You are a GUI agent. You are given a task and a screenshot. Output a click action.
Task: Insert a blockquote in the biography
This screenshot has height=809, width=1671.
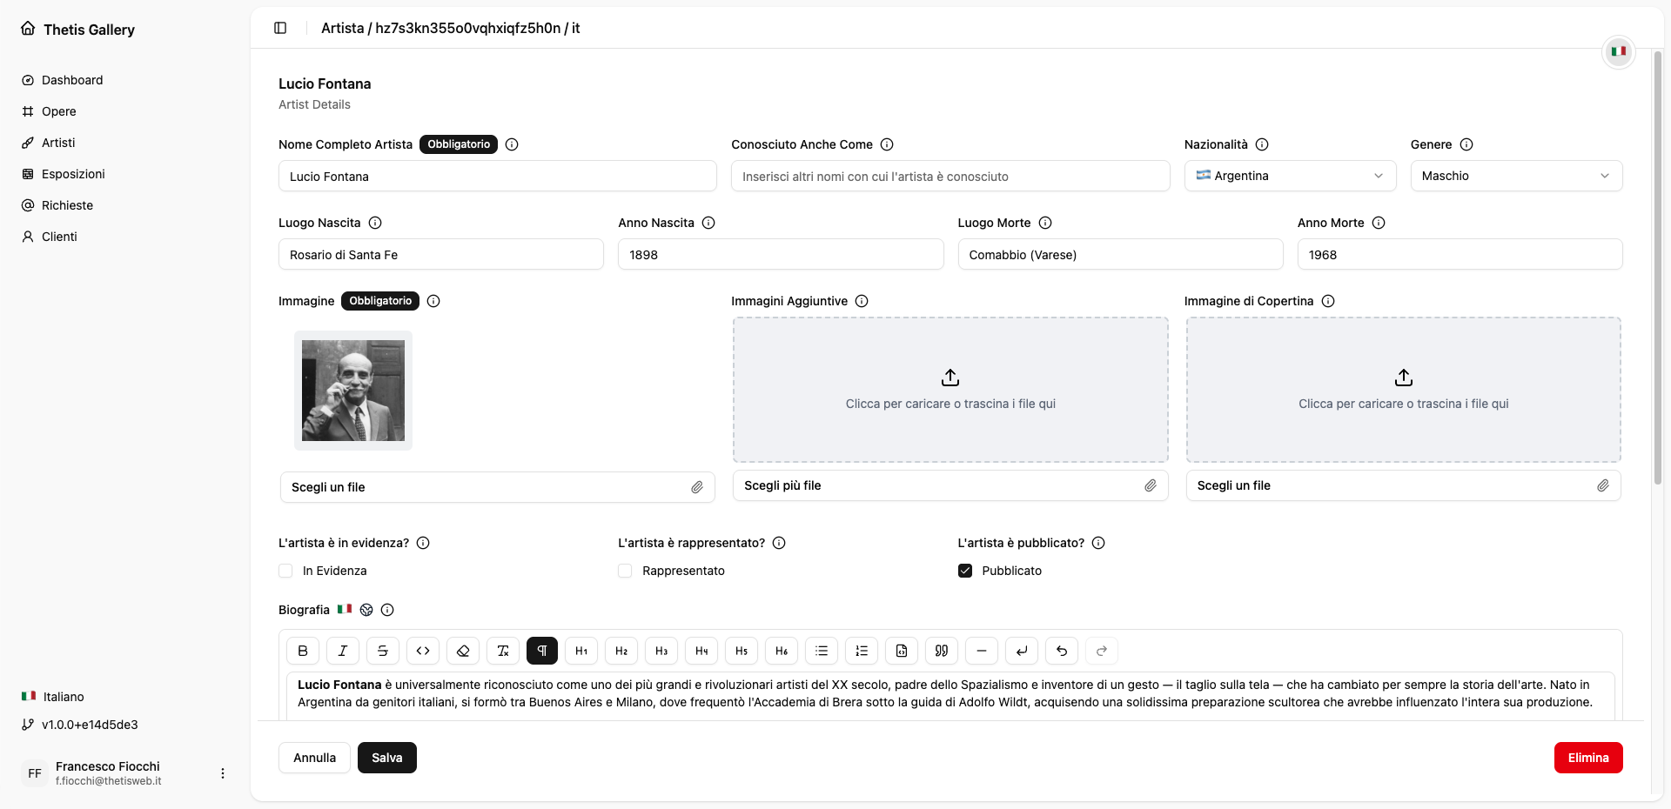[942, 651]
